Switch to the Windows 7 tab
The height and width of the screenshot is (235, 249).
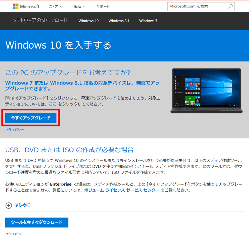(x=148, y=21)
